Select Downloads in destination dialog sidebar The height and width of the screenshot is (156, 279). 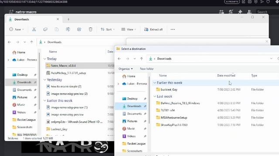coord(131,106)
